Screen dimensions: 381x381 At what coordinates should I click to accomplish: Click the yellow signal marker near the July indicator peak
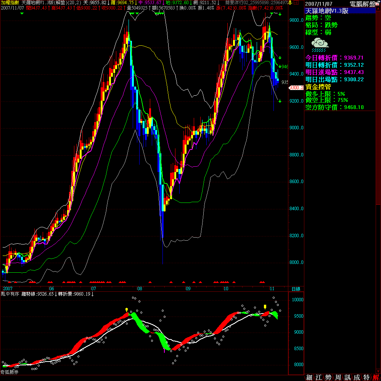click(127, 309)
